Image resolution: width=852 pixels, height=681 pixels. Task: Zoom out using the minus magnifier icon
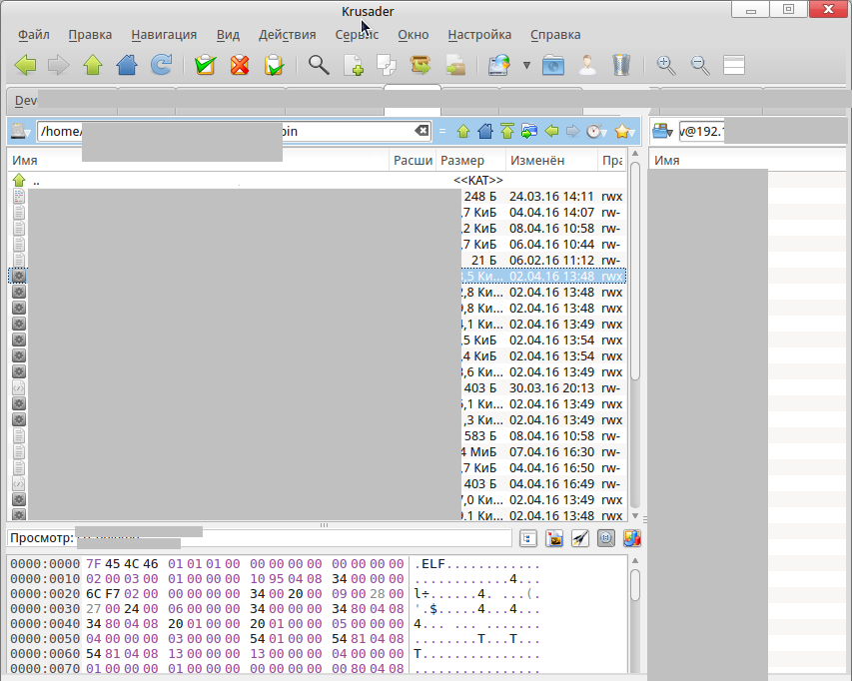(700, 65)
